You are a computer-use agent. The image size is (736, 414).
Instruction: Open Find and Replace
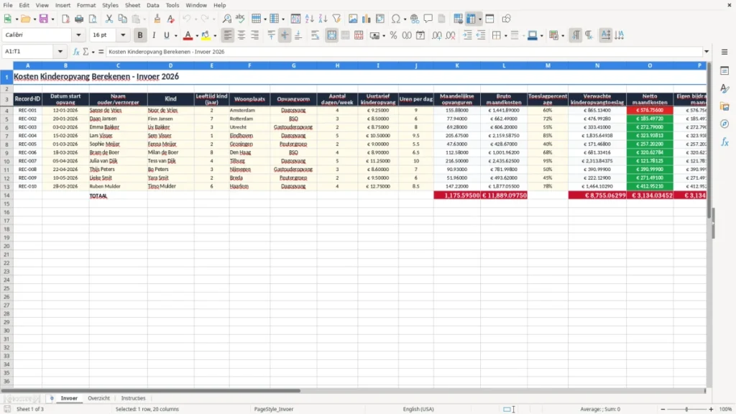226,19
